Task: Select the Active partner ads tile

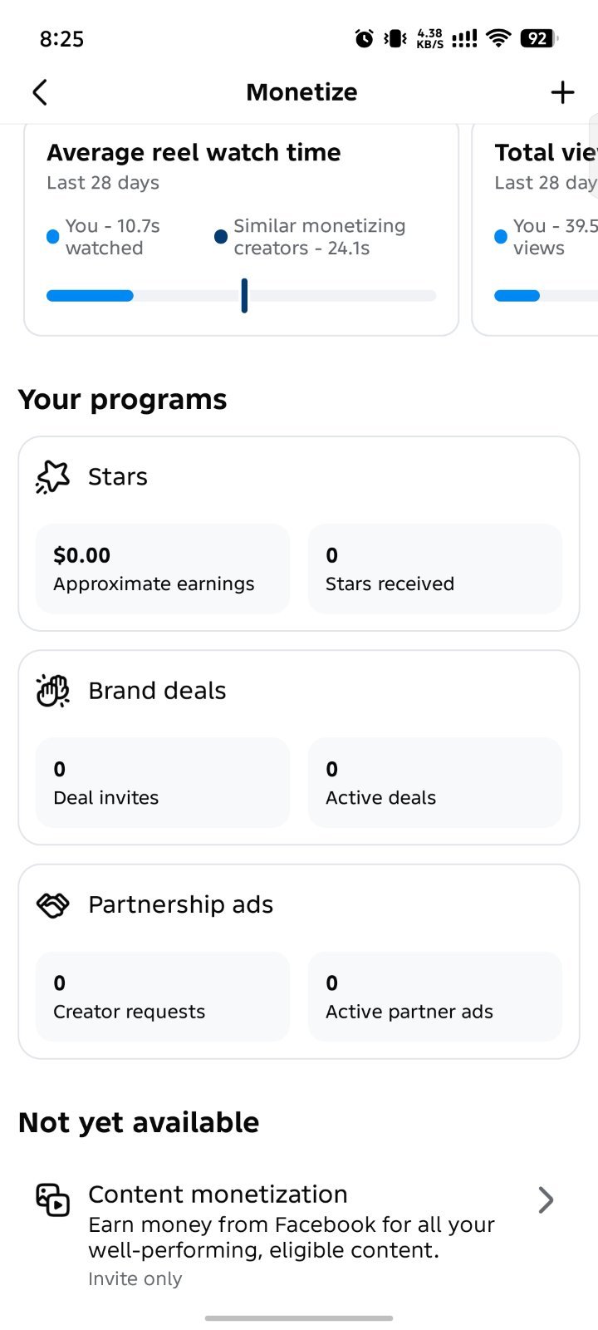Action: coord(435,996)
